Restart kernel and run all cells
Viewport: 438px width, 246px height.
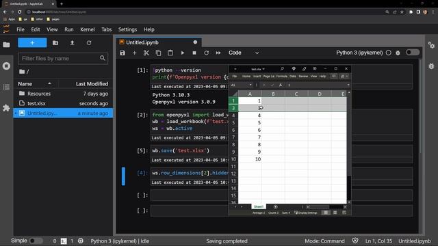click(x=218, y=53)
